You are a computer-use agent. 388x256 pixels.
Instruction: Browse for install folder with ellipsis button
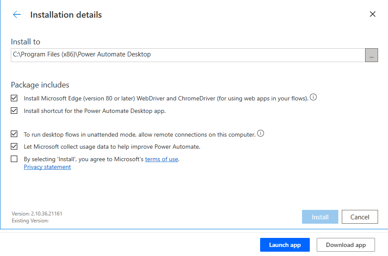click(372, 55)
